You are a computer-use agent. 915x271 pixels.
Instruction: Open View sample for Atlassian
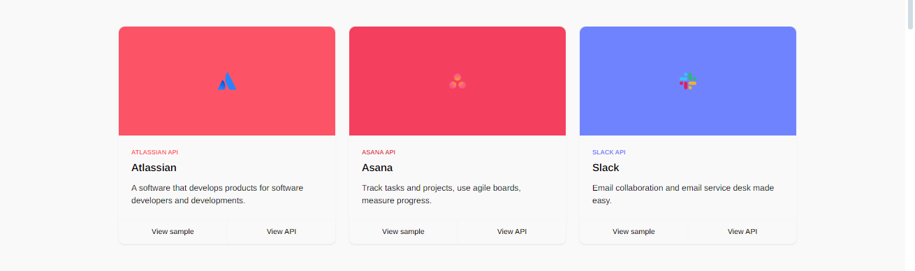pos(173,231)
